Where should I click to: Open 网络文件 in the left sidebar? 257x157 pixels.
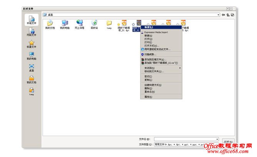(x=32, y=32)
